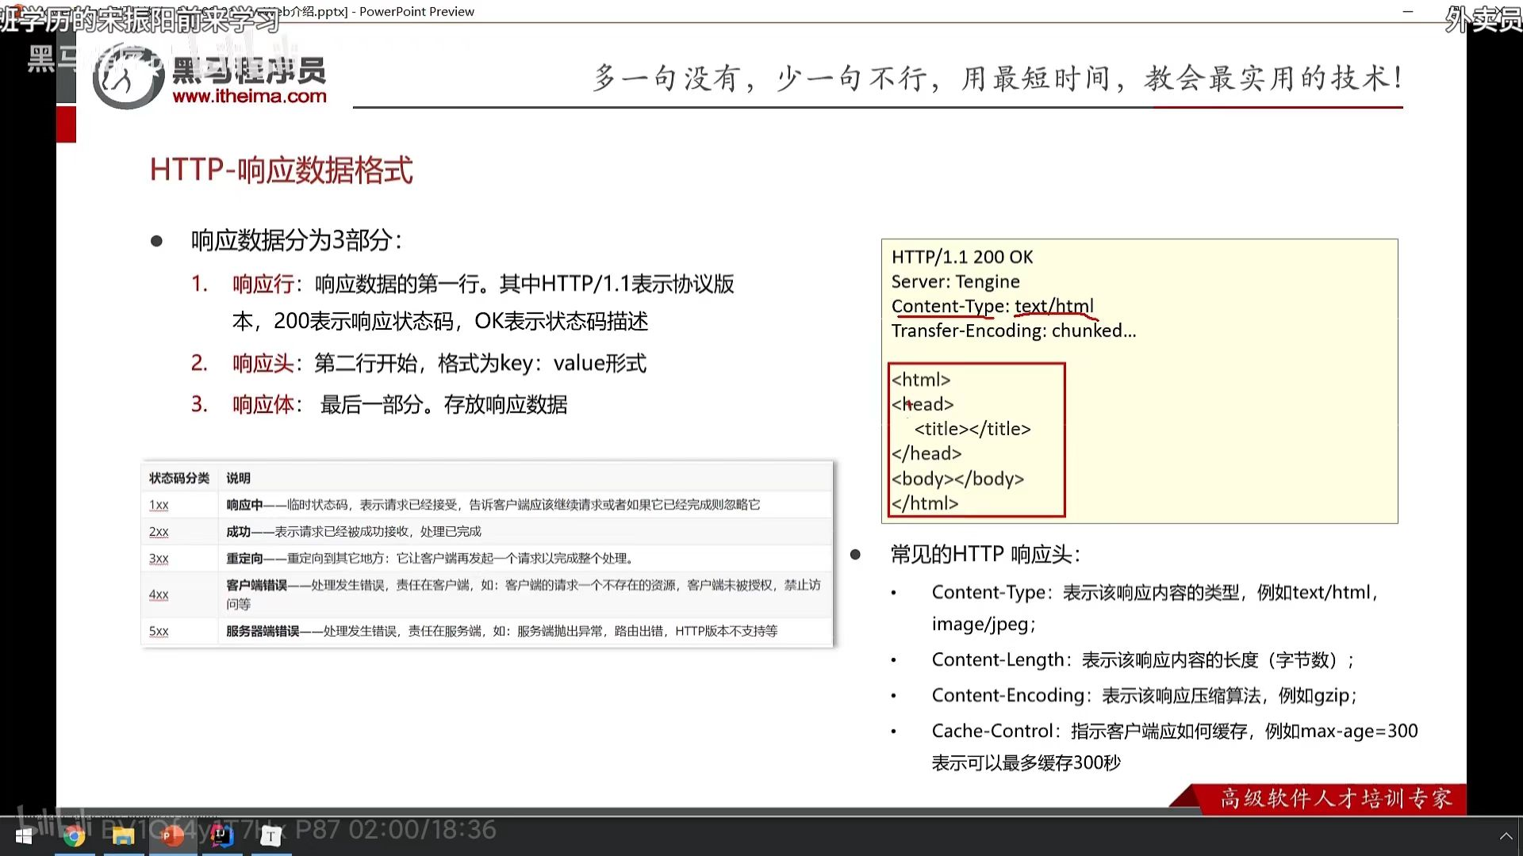This screenshot has width=1523, height=856.
Task: Open the Typora app from the taskbar
Action: [270, 836]
